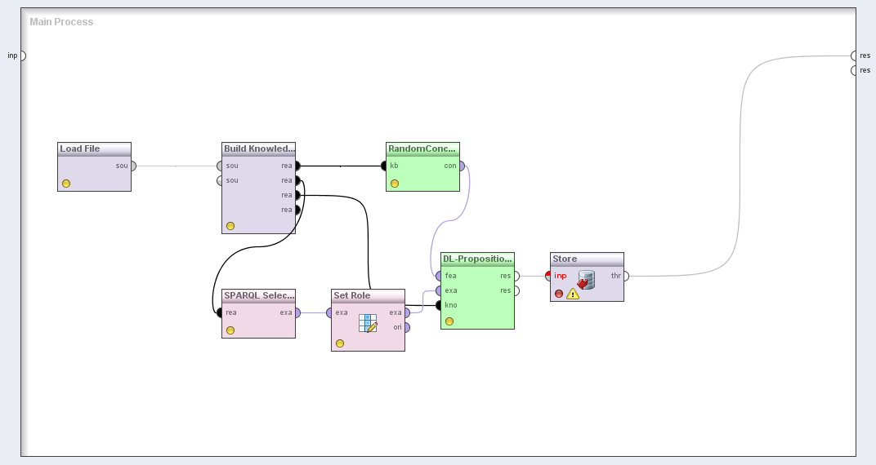Select the Build Knowledge operator header
Viewport: 876px width, 465px height.
(x=258, y=149)
